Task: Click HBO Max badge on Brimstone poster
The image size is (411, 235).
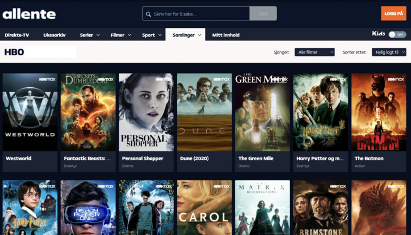Action: tap(338, 187)
